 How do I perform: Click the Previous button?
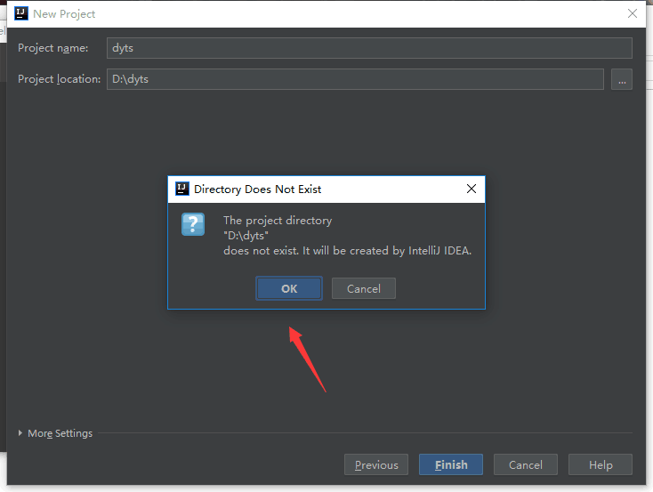click(x=376, y=465)
